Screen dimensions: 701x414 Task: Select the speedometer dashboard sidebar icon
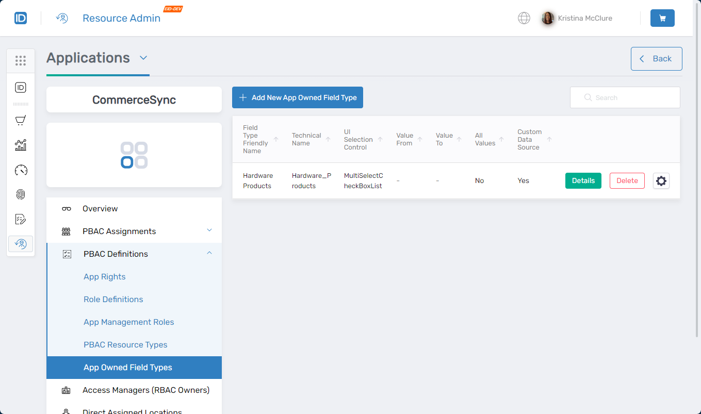click(21, 170)
